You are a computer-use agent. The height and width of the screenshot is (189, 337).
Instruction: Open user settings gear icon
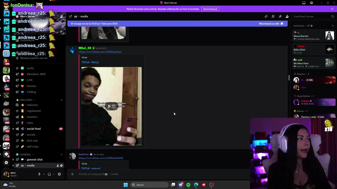(59, 174)
